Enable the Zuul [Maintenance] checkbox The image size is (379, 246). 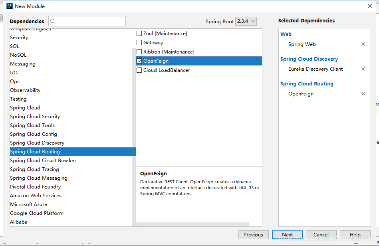139,34
